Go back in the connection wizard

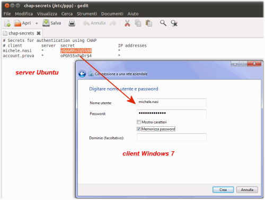pos(82,74)
